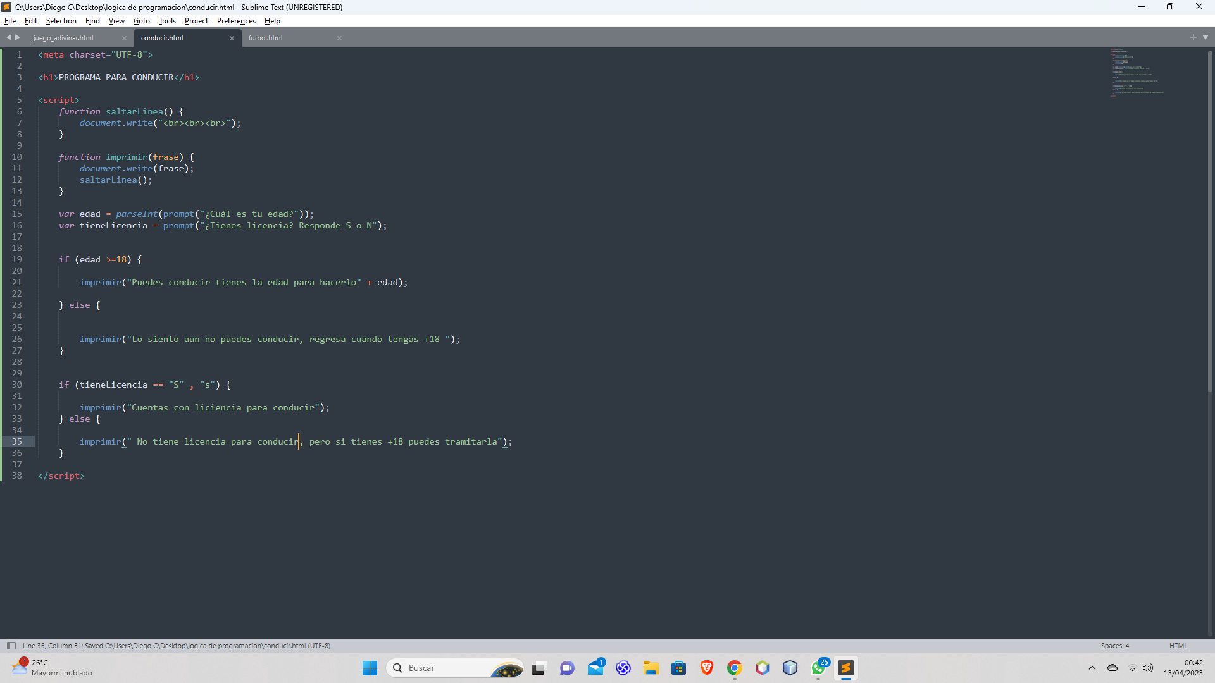This screenshot has width=1215, height=683.
Task: Launch Brave browser from the taskbar
Action: pyautogui.click(x=707, y=668)
